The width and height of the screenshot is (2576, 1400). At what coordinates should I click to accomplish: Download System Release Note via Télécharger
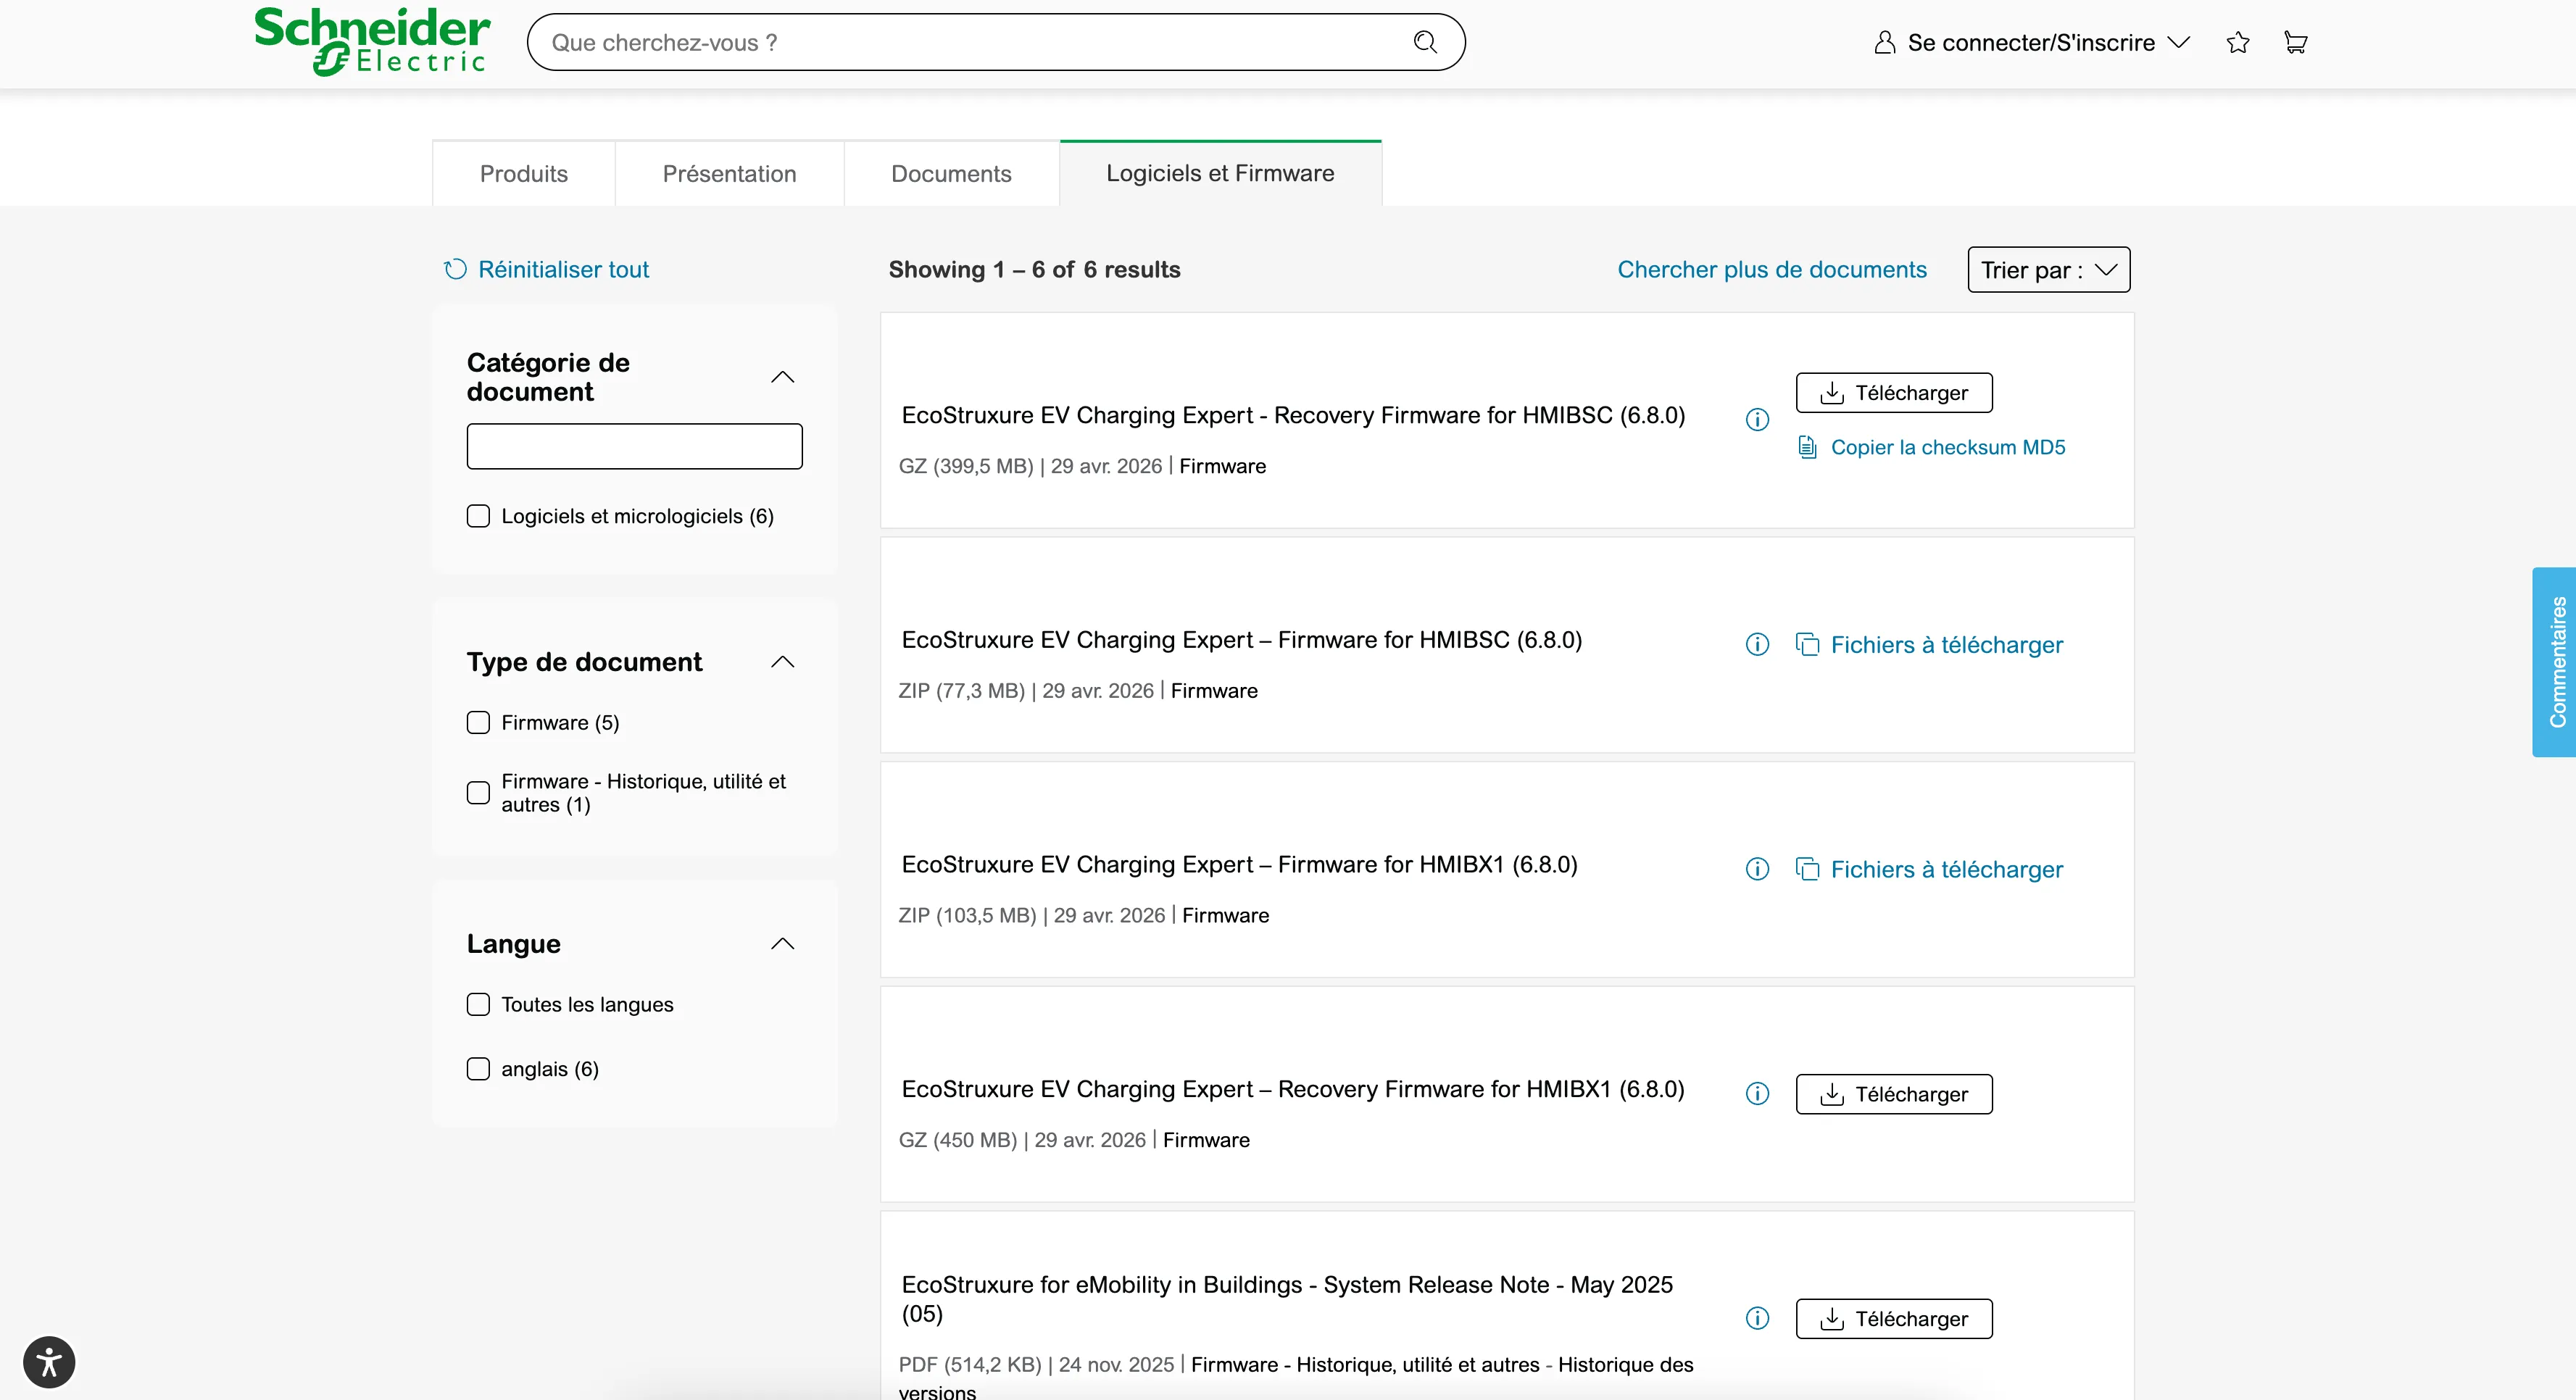pos(1894,1319)
